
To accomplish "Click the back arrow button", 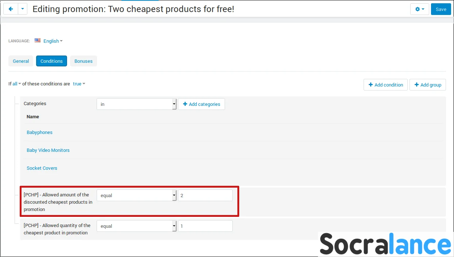I will point(11,9).
